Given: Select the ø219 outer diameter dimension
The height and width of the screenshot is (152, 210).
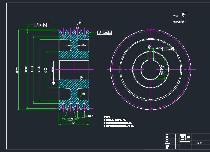Looking at the screenshot, I should click(17, 70).
